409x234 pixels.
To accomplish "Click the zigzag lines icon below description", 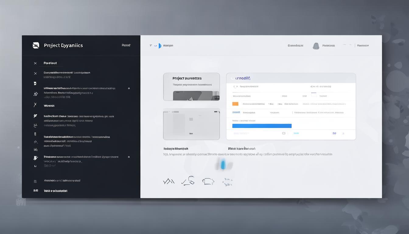I will tap(169, 182).
